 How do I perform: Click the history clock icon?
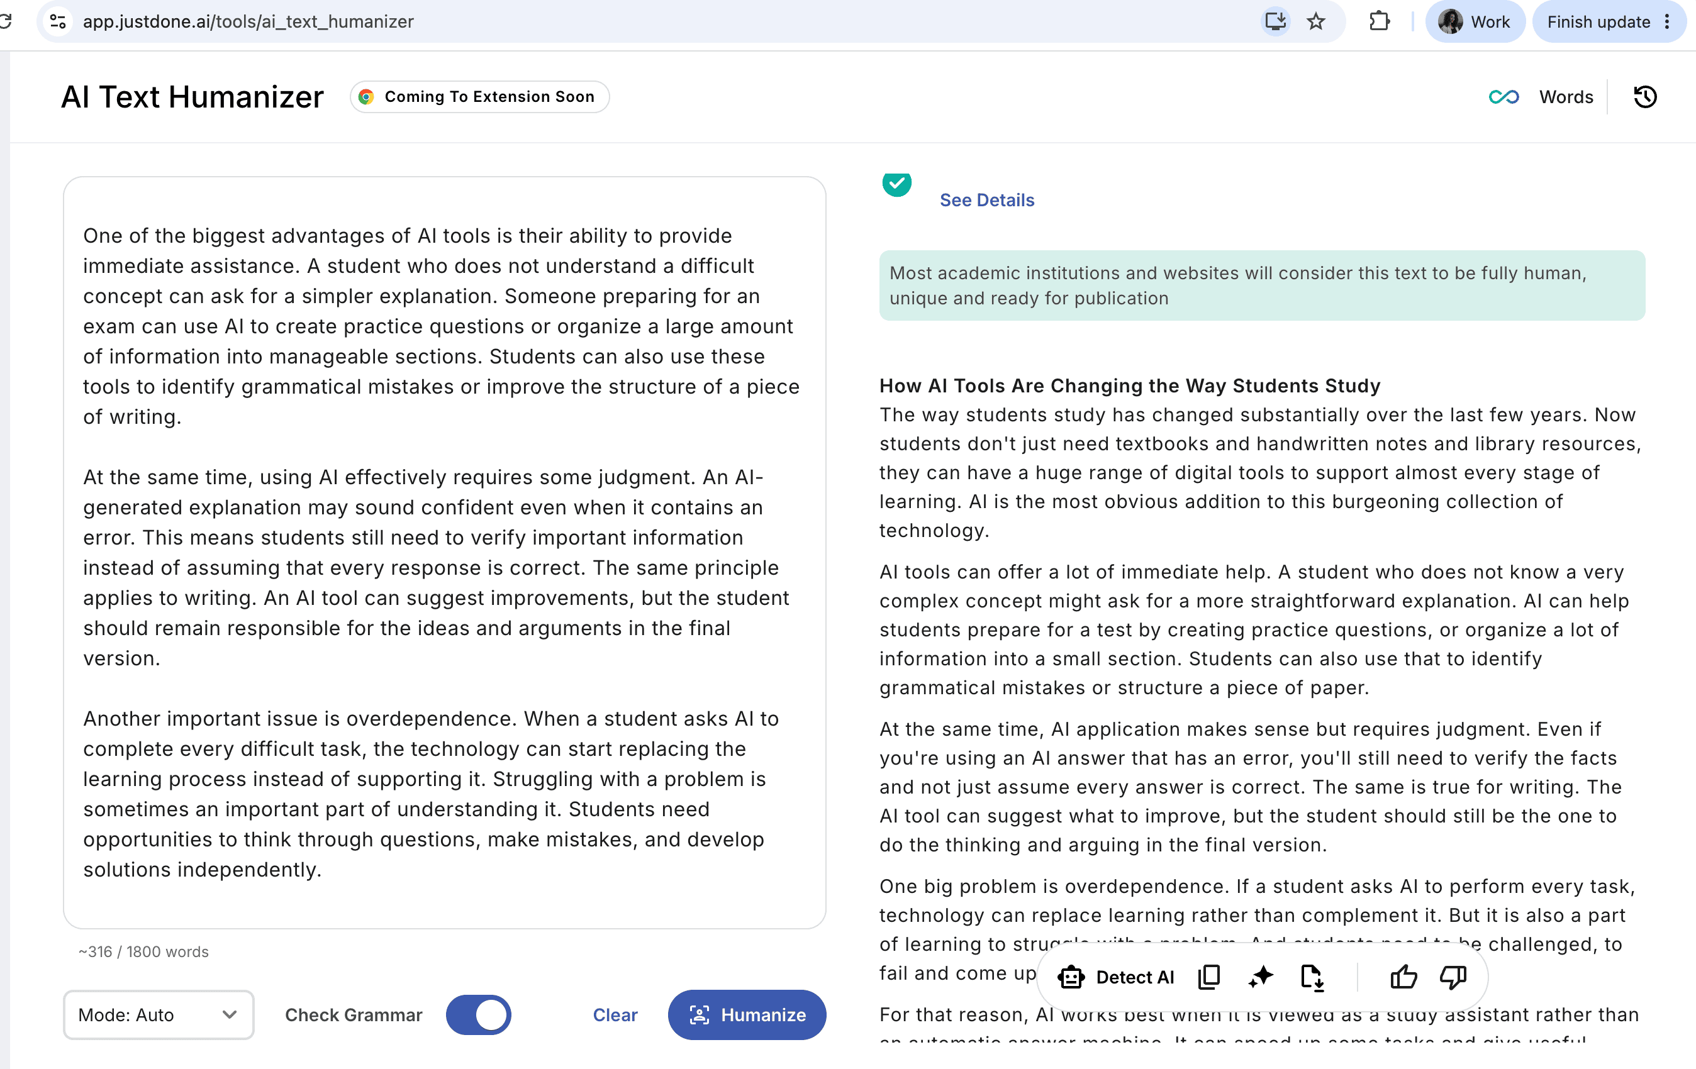[1644, 97]
